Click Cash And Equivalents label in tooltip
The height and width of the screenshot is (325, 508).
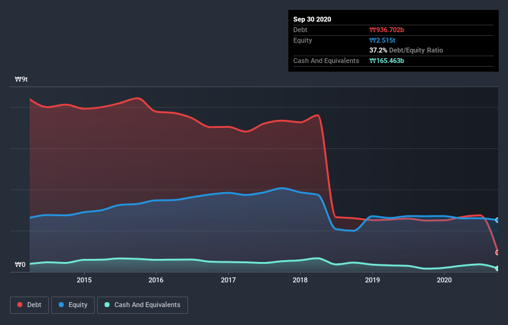(326, 61)
